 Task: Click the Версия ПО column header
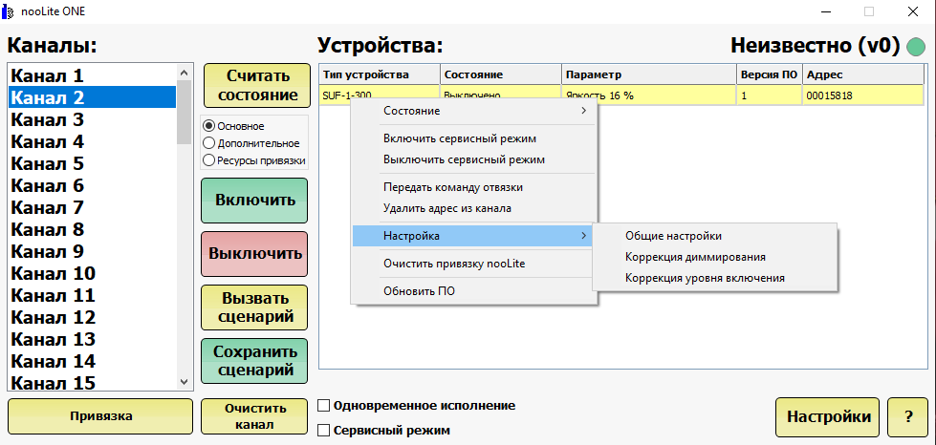click(x=770, y=74)
